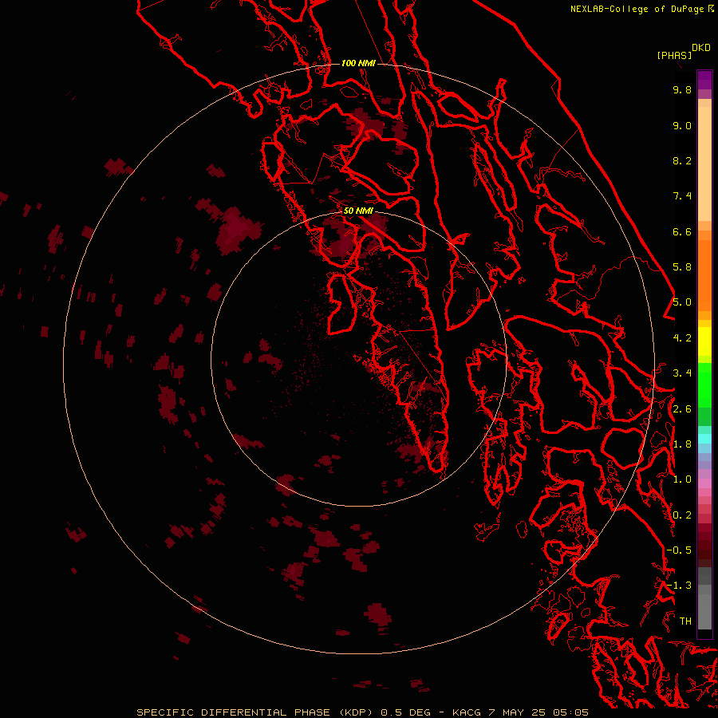
Task: Click the 3.4 legend value
Action: [x=682, y=373]
